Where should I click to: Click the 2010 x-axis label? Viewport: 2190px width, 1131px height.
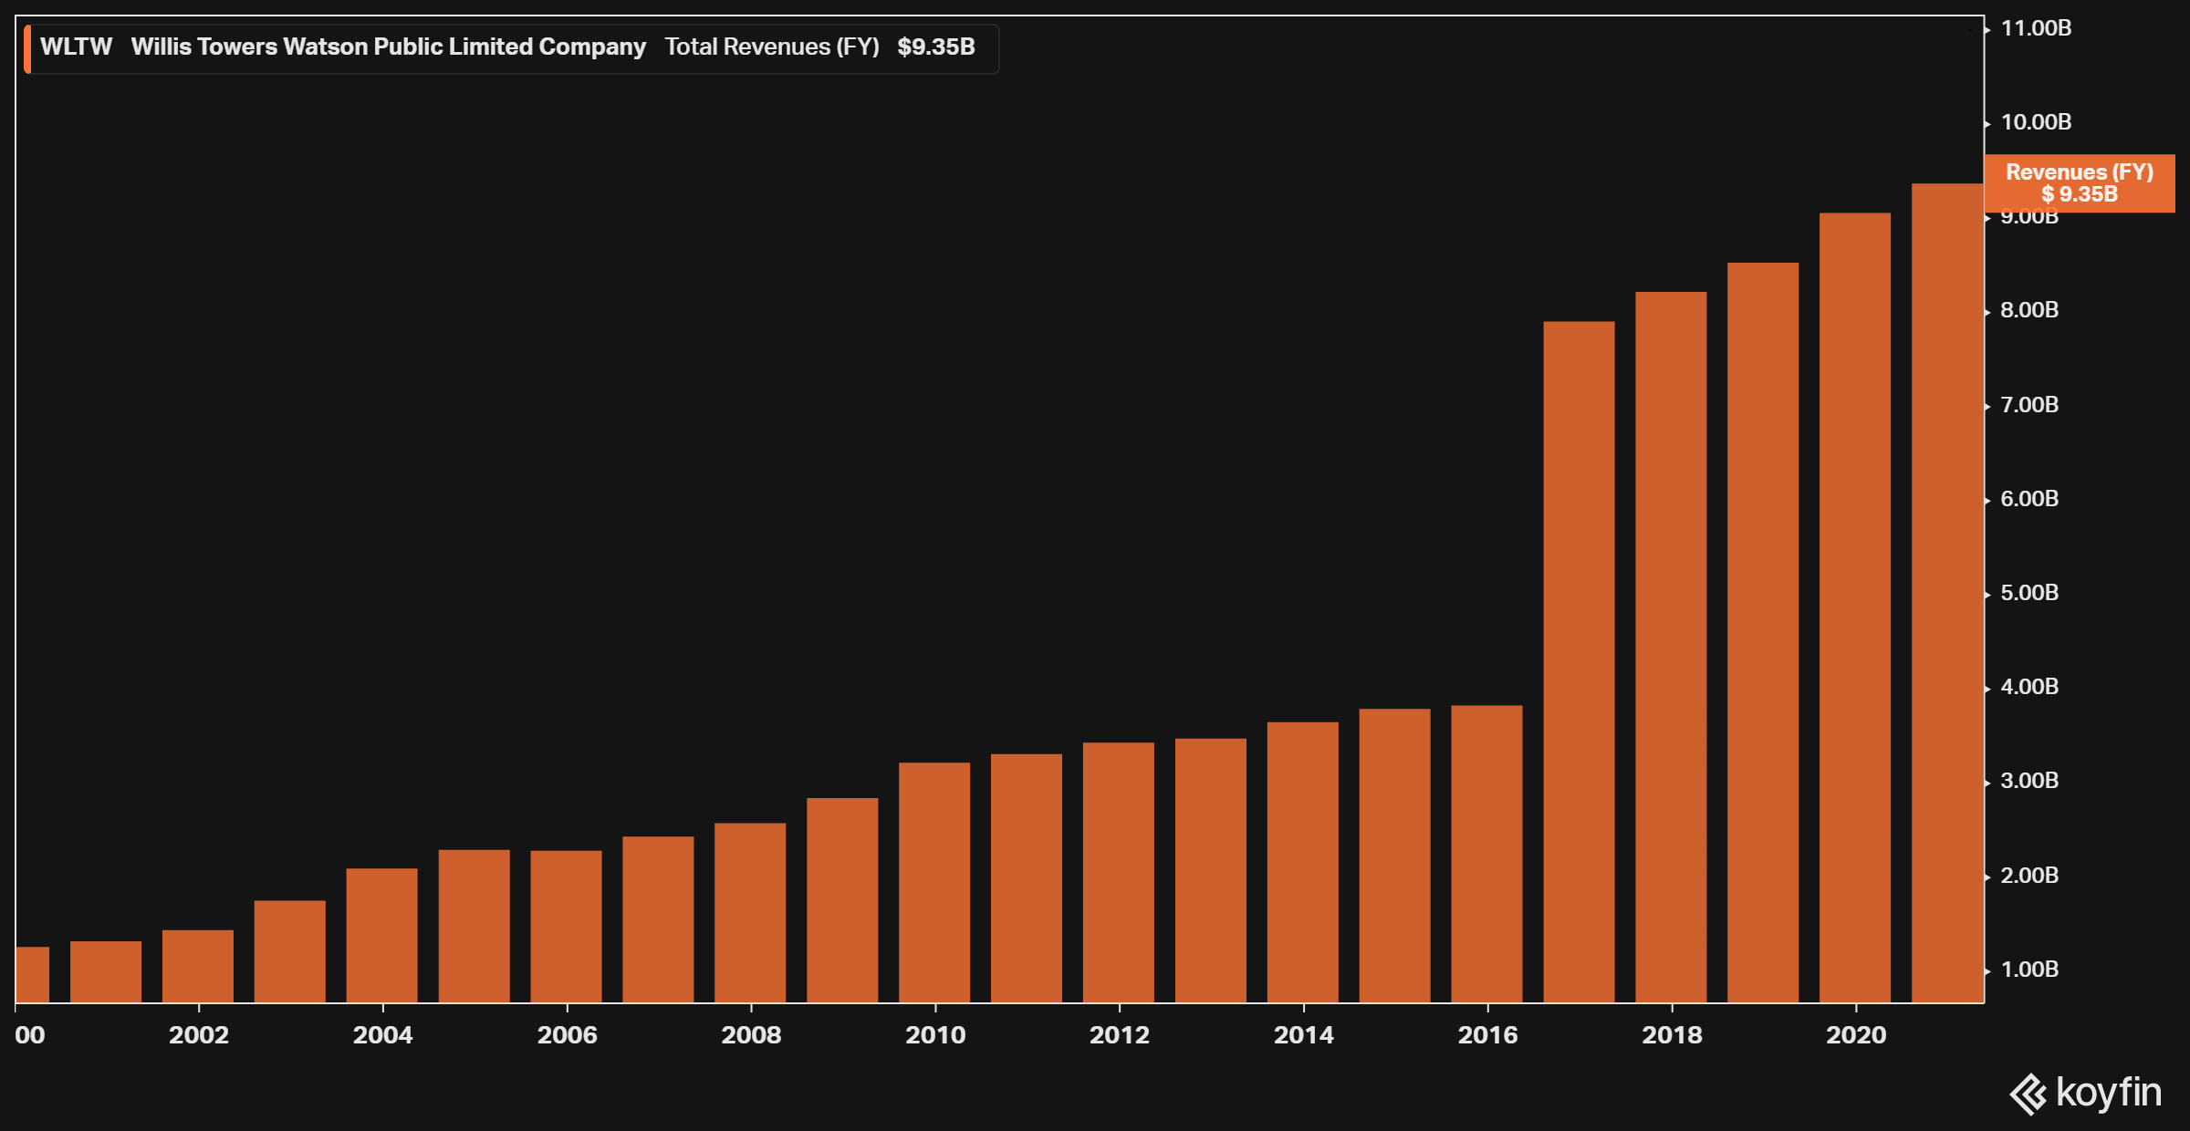coord(935,1035)
